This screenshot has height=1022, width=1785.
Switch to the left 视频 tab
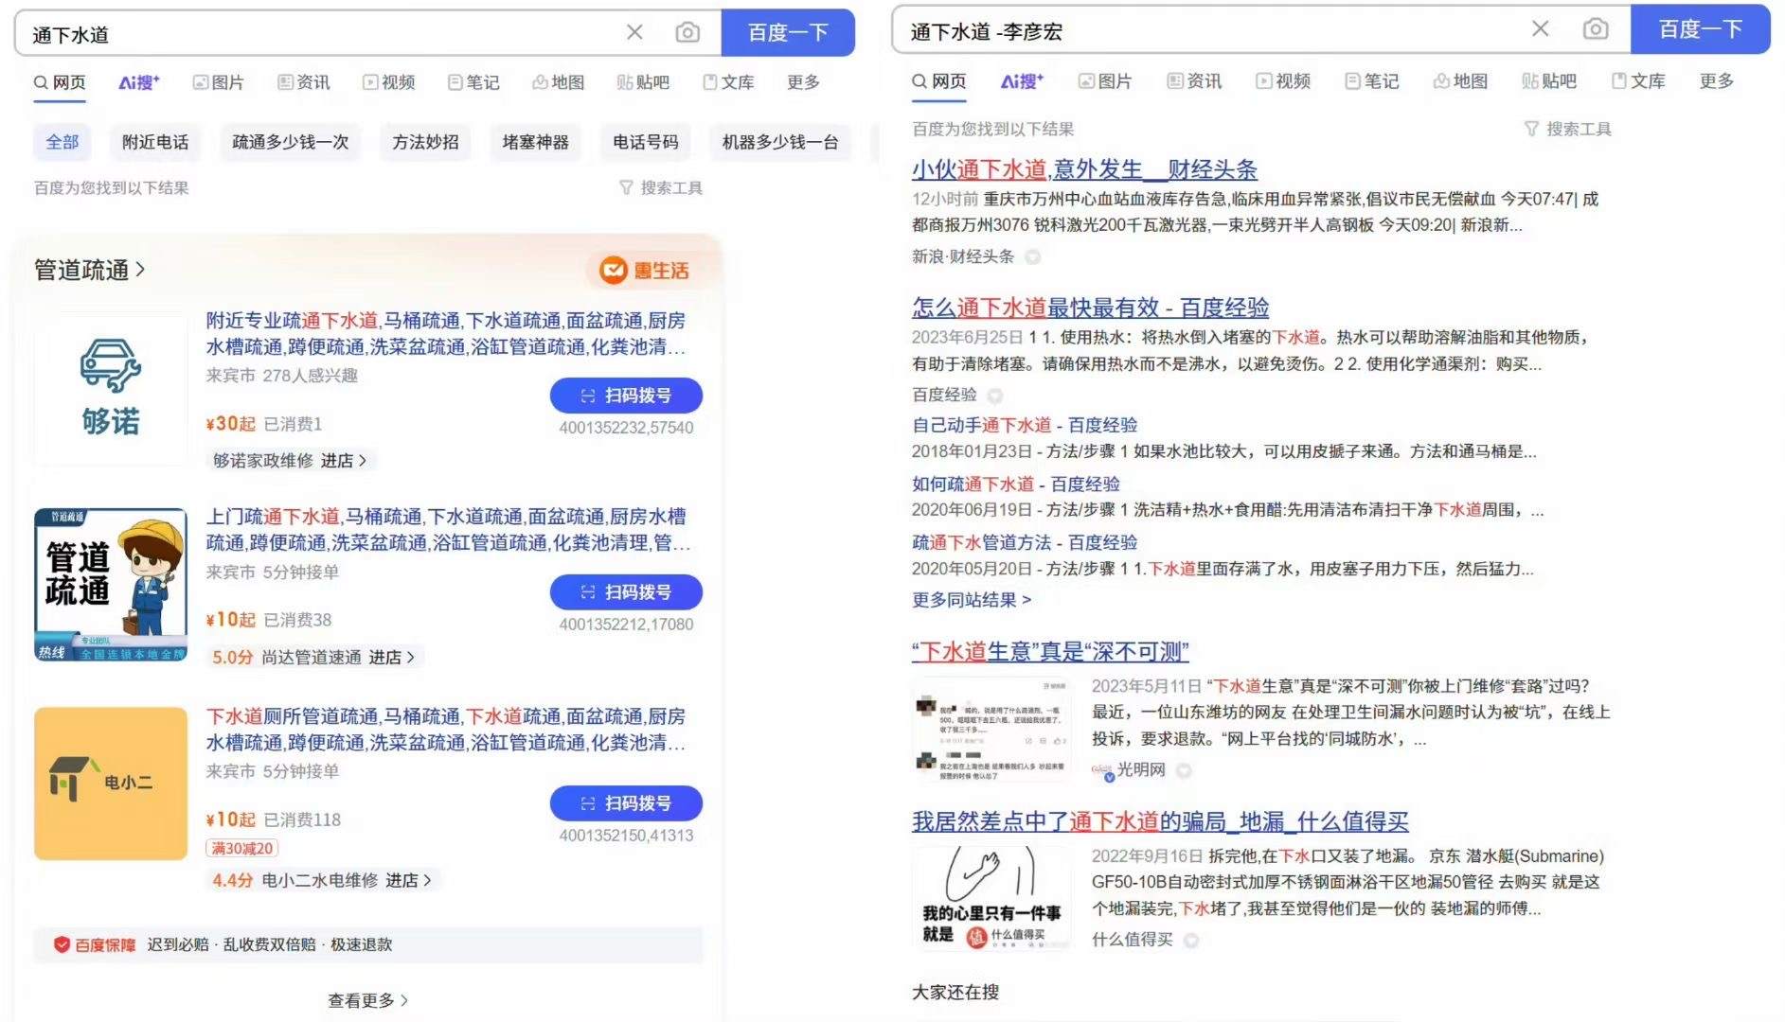pyautogui.click(x=389, y=82)
